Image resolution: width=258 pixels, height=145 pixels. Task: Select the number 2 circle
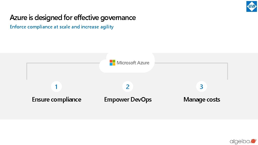tap(128, 87)
